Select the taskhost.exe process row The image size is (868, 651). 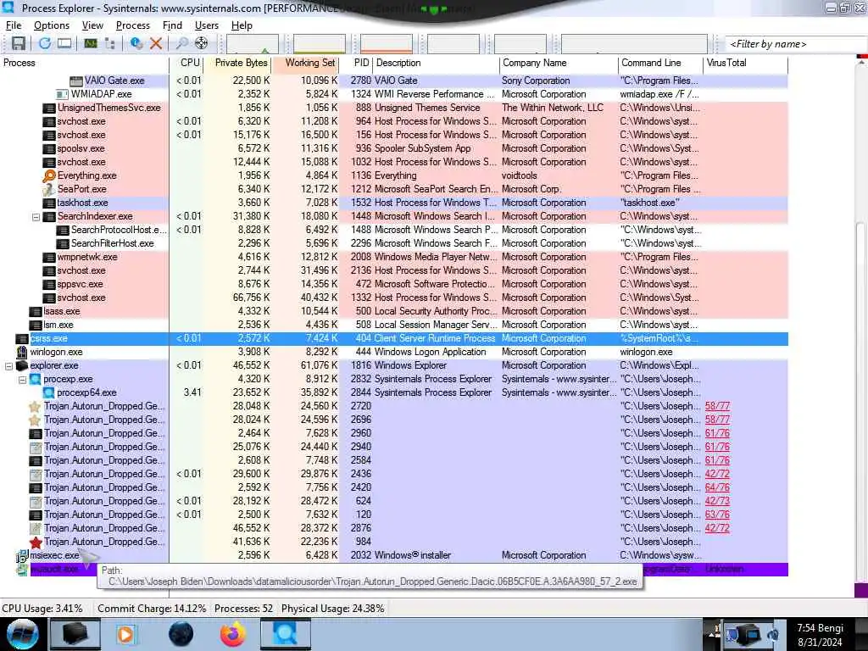pyautogui.click(x=394, y=203)
